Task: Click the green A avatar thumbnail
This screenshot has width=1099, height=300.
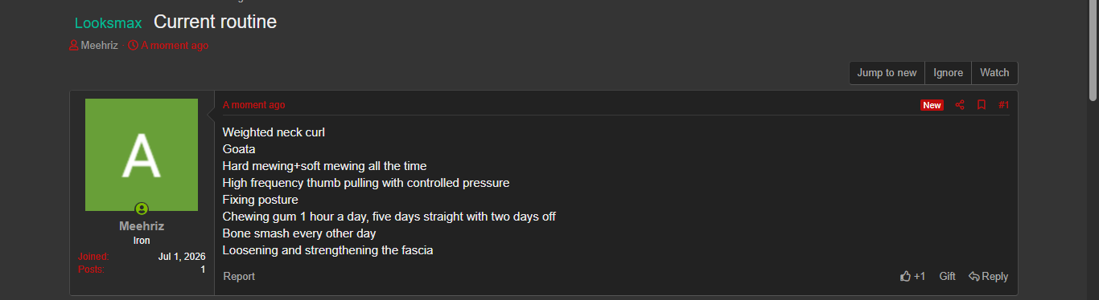Action: point(142,155)
